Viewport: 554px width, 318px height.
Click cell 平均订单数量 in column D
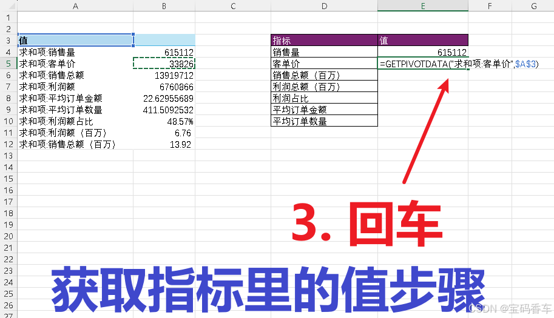click(324, 121)
